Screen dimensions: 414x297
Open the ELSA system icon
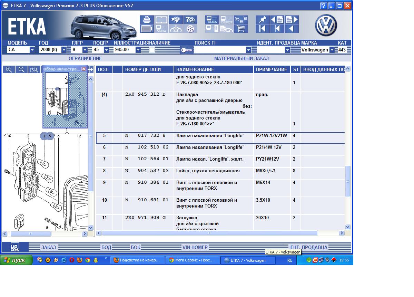click(212, 20)
